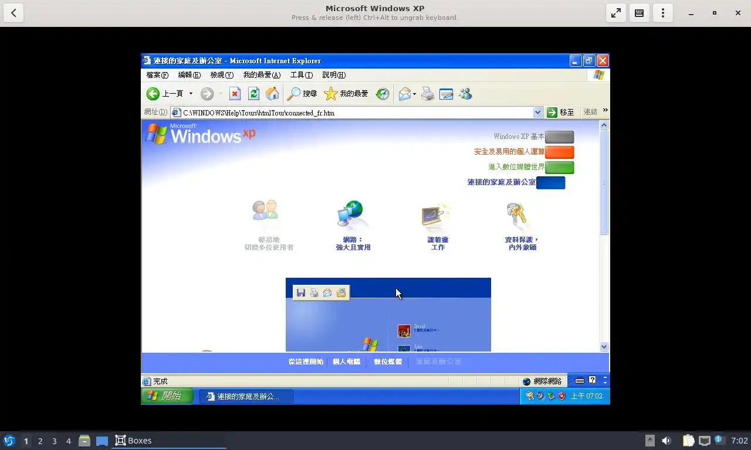Click the 個人電腦 bottom link

[x=347, y=362]
